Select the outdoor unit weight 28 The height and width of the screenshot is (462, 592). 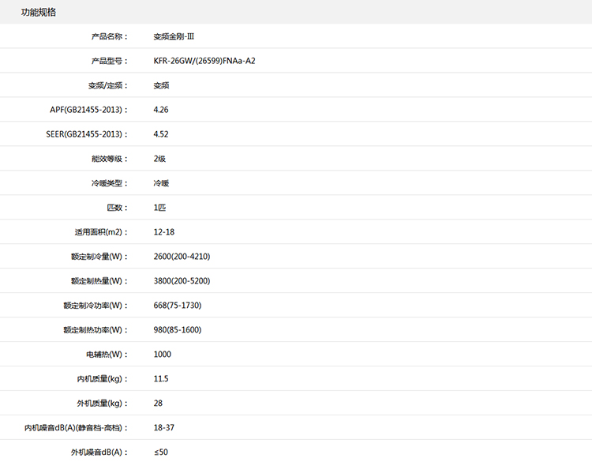pyautogui.click(x=158, y=403)
